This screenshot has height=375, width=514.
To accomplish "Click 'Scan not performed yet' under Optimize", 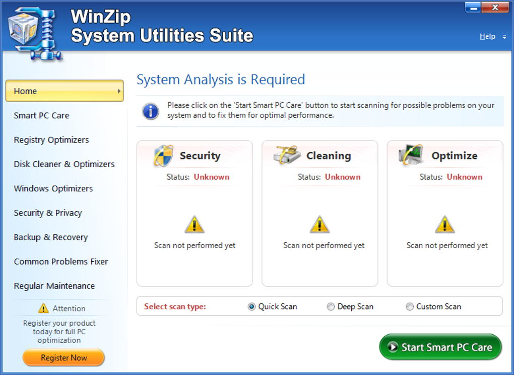I will [447, 245].
